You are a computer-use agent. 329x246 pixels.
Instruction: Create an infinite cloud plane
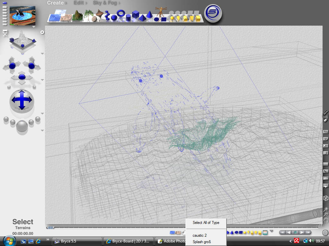point(61,12)
